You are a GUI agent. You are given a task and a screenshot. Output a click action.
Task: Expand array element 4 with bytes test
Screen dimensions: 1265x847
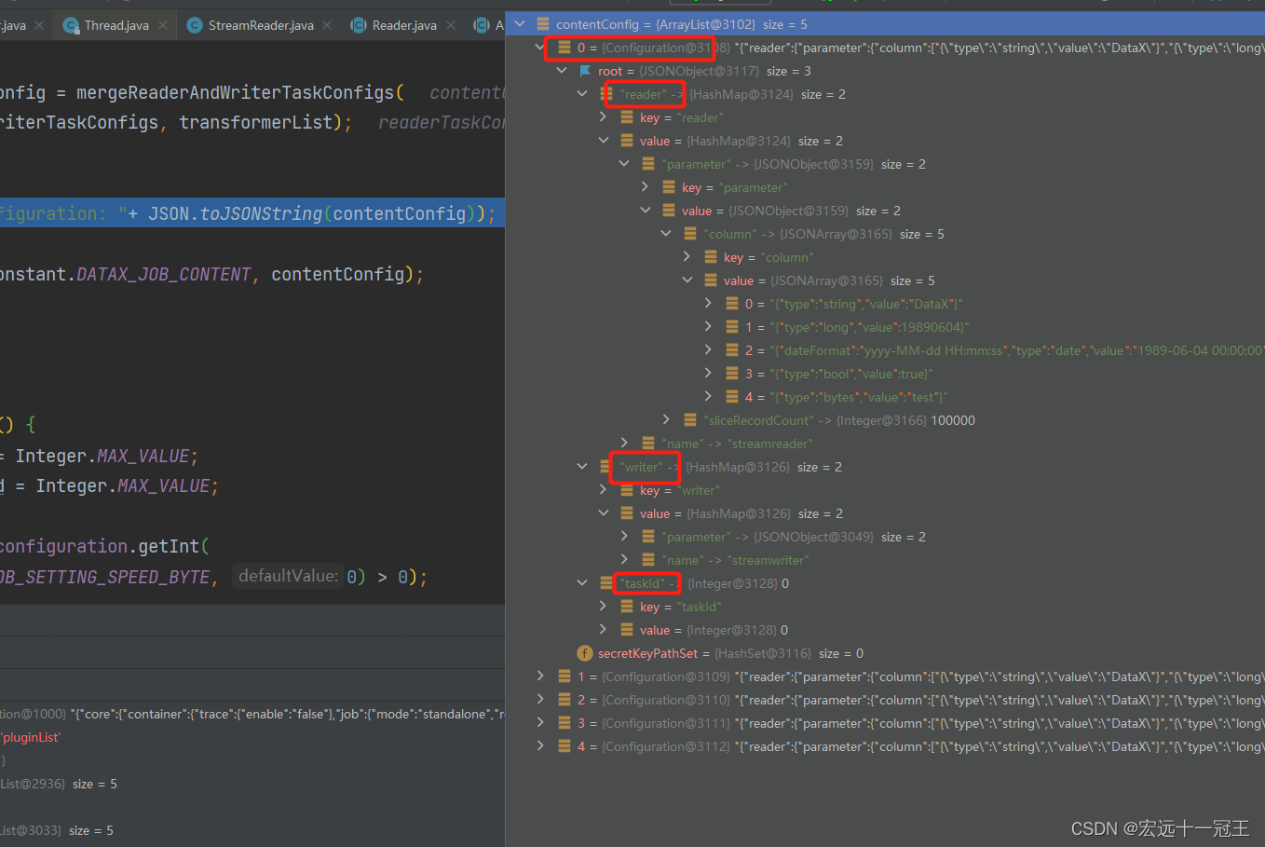coord(708,397)
